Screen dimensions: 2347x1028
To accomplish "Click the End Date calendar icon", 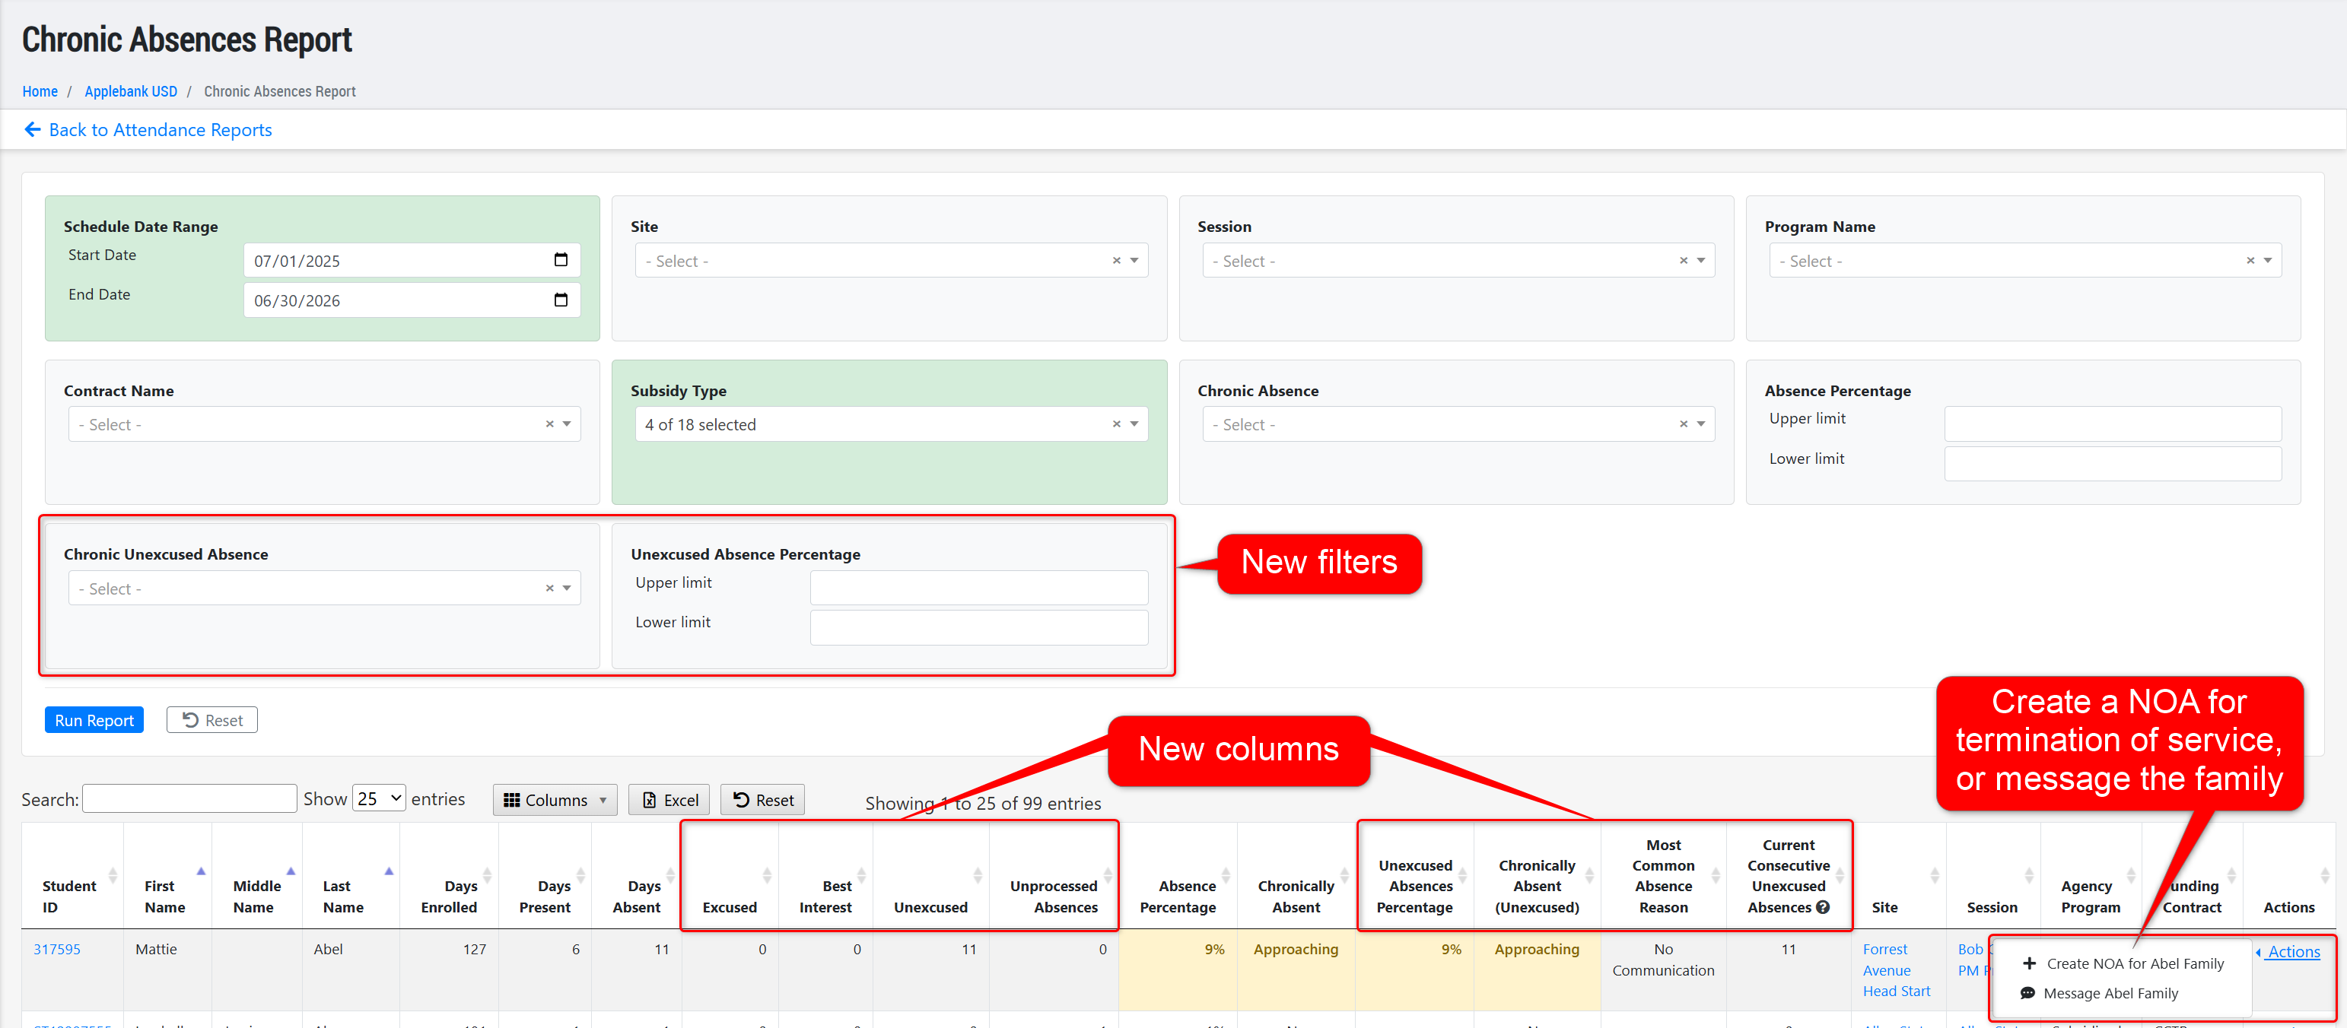I will point(561,300).
